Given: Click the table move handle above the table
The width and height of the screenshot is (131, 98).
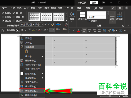Looking at the screenshot, I should pos(20,35).
